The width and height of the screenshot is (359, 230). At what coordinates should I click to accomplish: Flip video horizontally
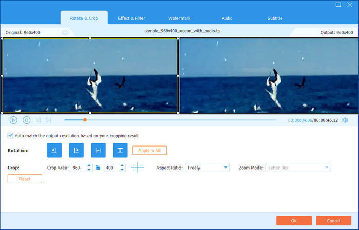coord(98,150)
